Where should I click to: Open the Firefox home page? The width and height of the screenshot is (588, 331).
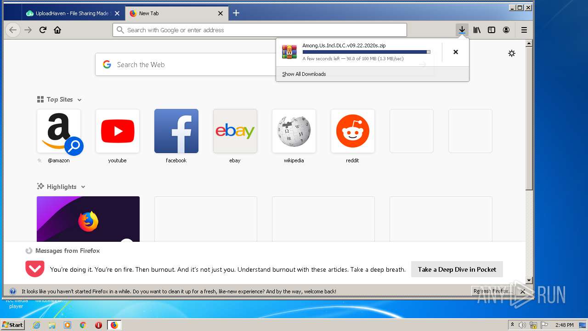[57, 30]
